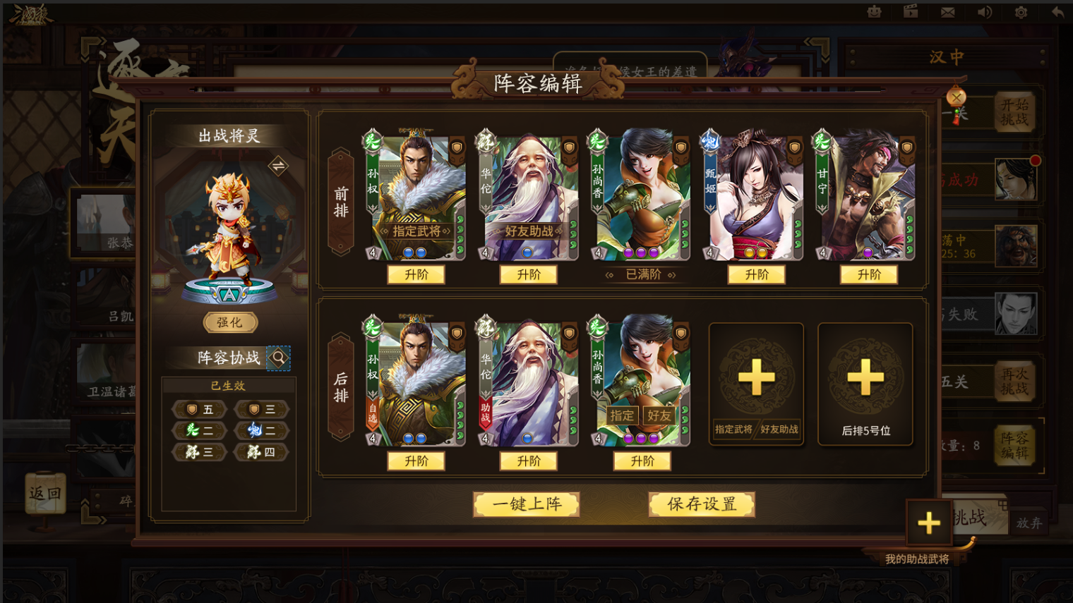Click 强化 button under the spirit
The height and width of the screenshot is (603, 1073).
point(229,322)
